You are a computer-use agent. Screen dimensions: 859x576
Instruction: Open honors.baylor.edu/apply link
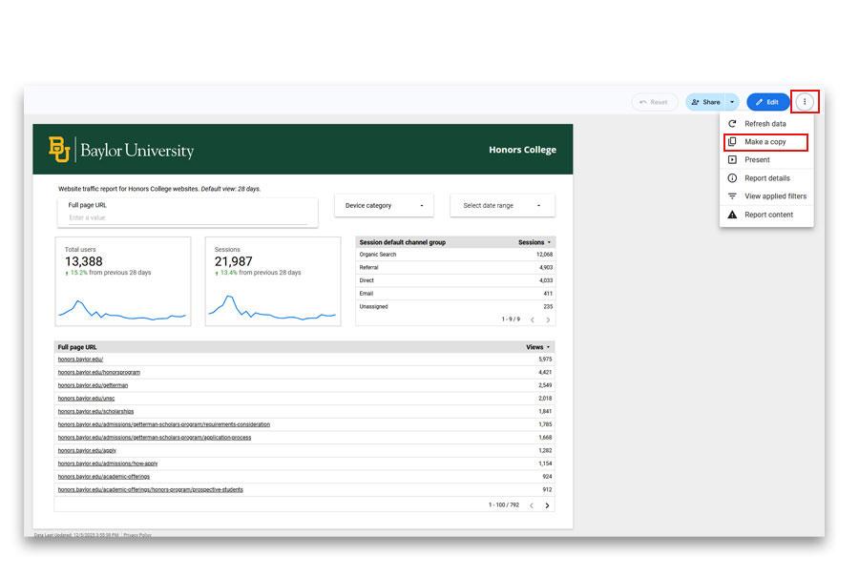(87, 451)
